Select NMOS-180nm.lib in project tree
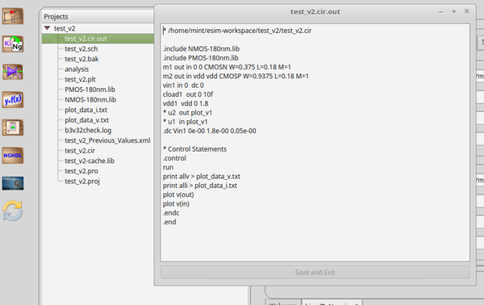The width and height of the screenshot is (484, 305). click(x=90, y=100)
